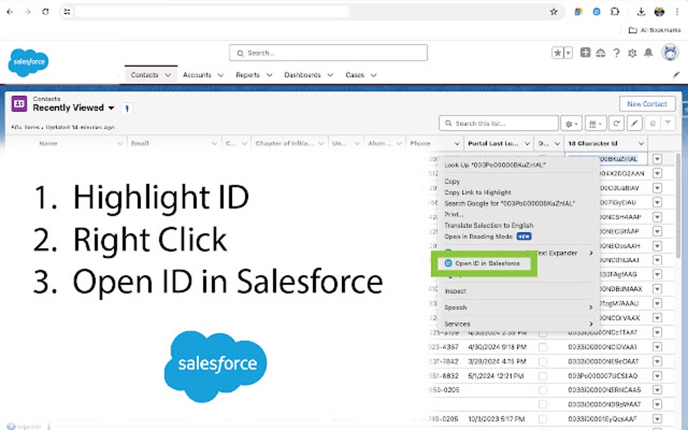Go back with browser back arrow
The width and height of the screenshot is (688, 430).
tap(9, 12)
